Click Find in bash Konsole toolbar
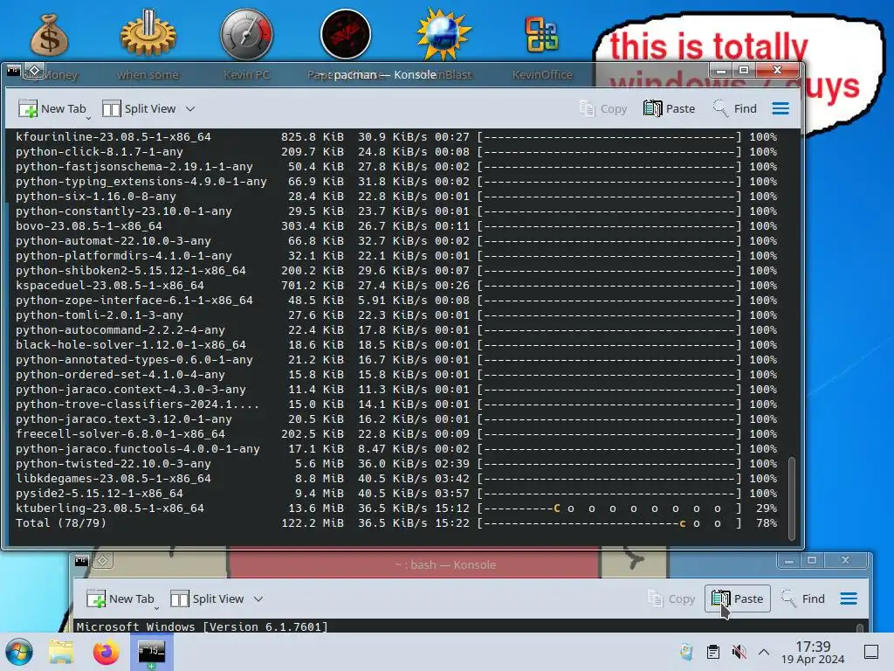894x671 pixels. point(803,598)
